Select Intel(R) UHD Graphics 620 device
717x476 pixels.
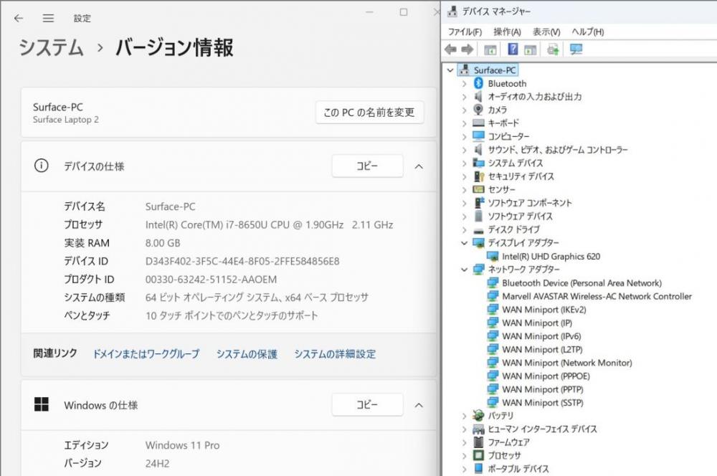(x=551, y=256)
